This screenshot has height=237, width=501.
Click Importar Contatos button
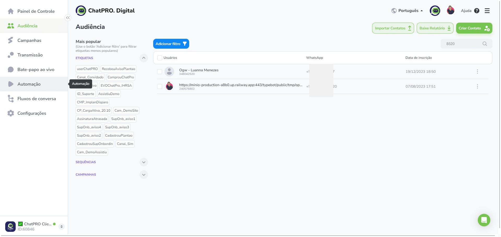click(x=393, y=28)
